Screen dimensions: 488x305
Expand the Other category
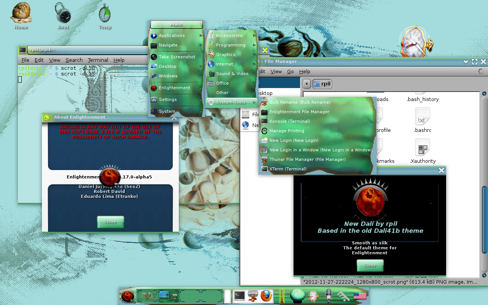tap(231, 93)
